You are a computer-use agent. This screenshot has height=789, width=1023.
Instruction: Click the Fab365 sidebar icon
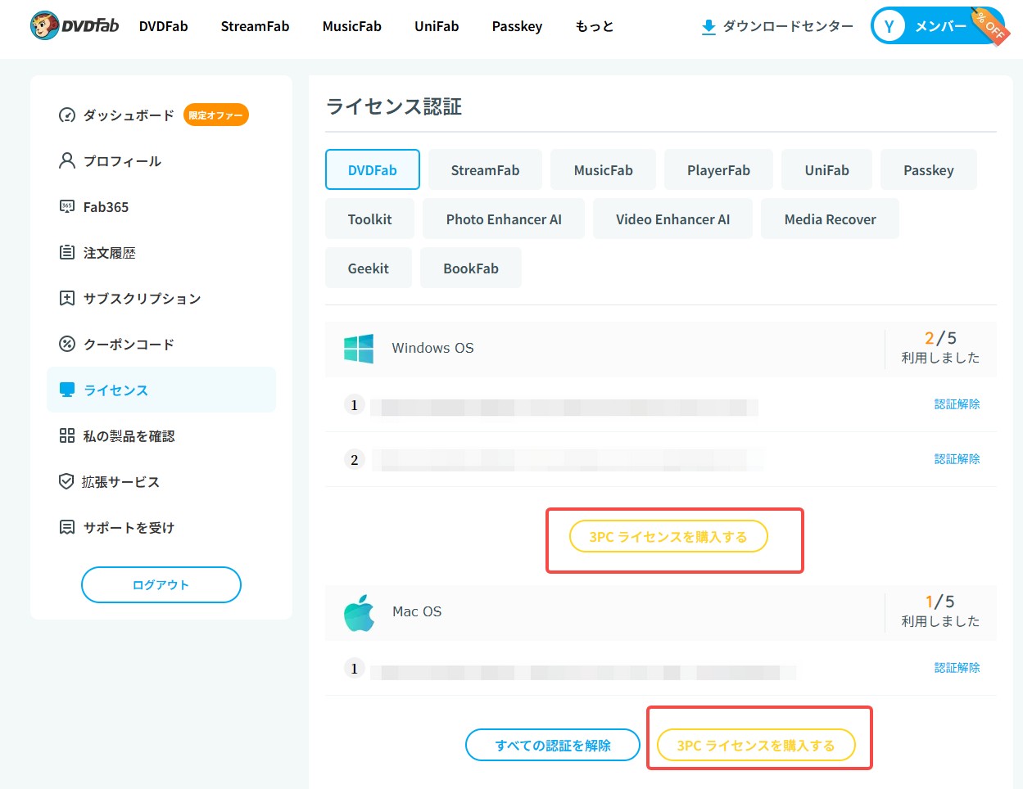coord(67,207)
